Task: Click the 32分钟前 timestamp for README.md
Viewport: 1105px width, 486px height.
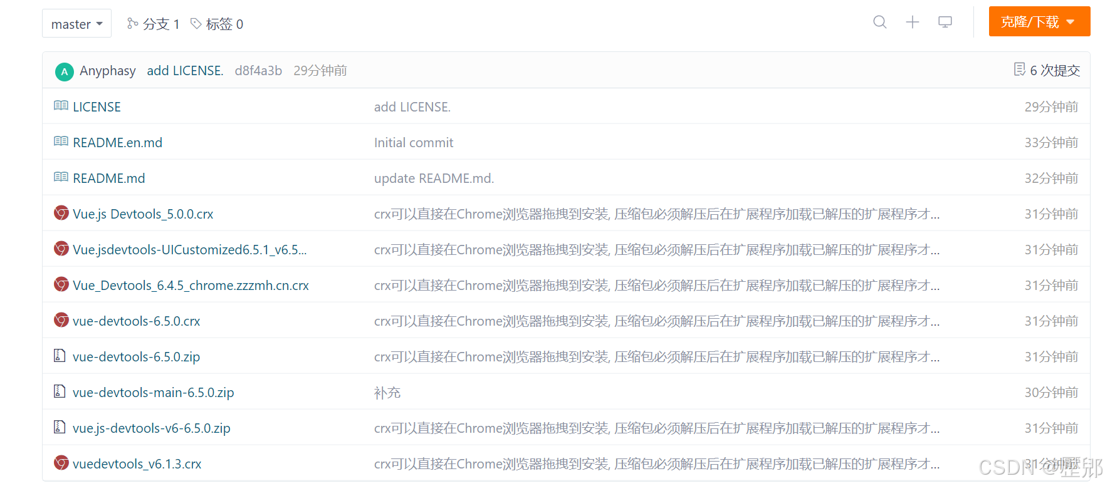Action: coord(1051,178)
